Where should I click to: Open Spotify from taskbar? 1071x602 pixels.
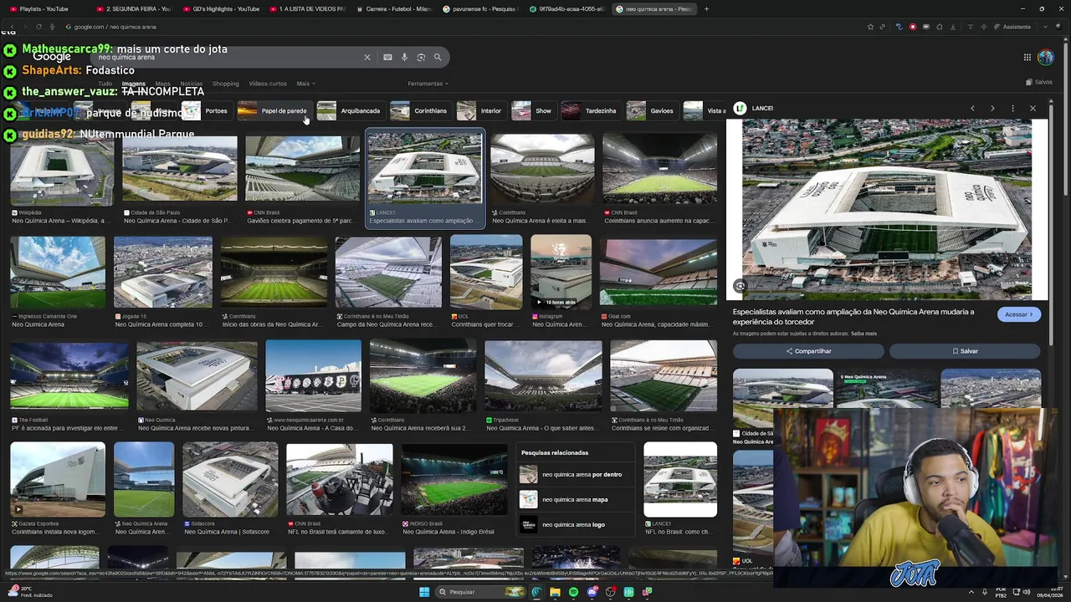573,592
